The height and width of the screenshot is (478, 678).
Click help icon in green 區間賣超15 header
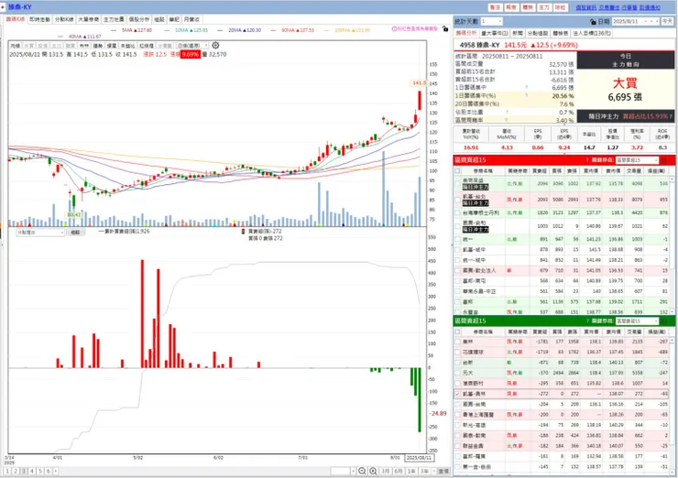click(587, 321)
